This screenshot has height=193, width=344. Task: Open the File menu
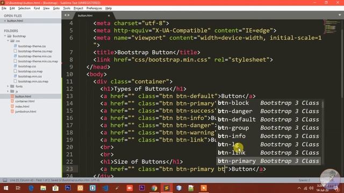(4, 9)
